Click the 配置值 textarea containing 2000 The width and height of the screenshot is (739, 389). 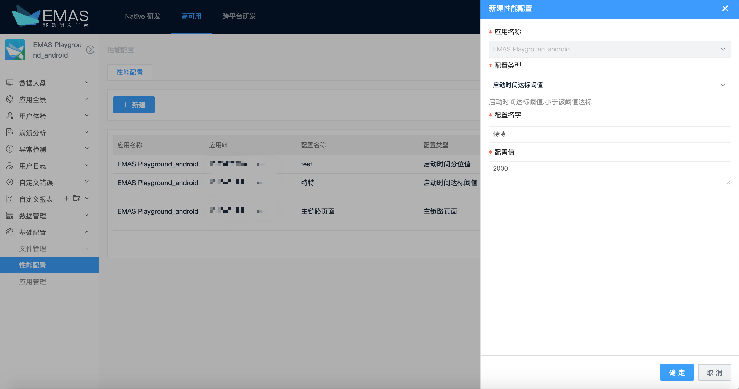610,173
